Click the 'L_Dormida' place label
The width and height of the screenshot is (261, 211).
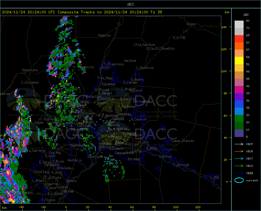181,165
